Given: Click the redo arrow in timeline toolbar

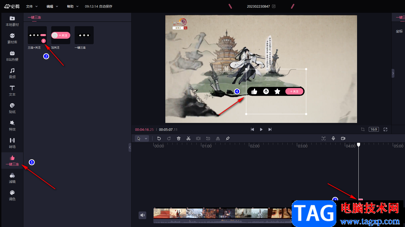Looking at the screenshot, I should click(x=169, y=138).
